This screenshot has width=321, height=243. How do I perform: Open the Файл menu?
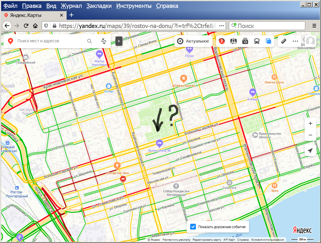(10, 6)
